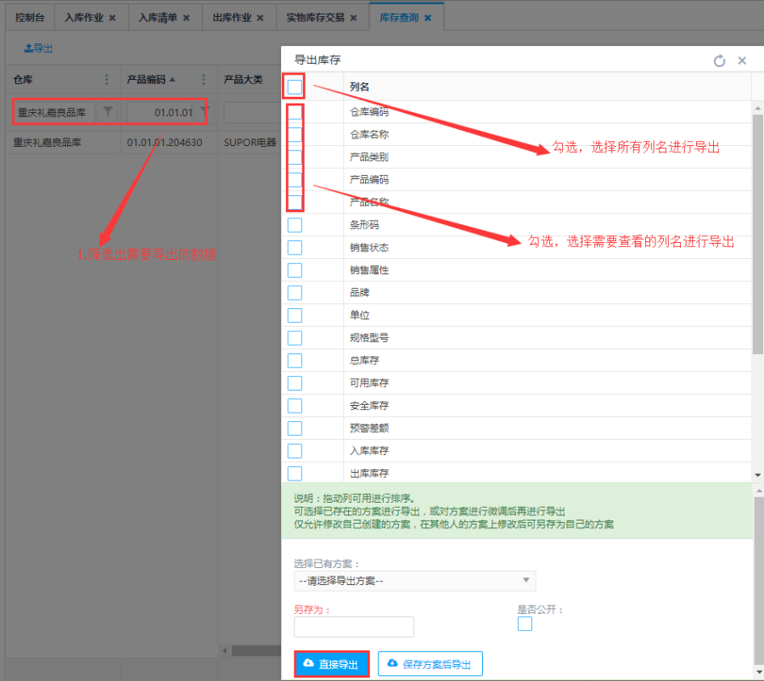The image size is (764, 681).
Task: Switch to the 控制台 tab
Action: click(30, 18)
